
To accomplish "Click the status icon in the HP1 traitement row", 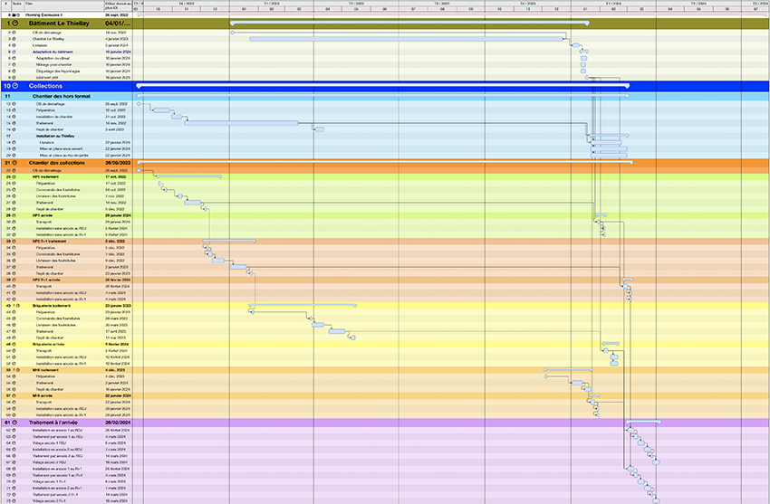I will 14,176.
